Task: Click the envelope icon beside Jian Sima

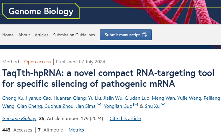Action: click(99, 104)
